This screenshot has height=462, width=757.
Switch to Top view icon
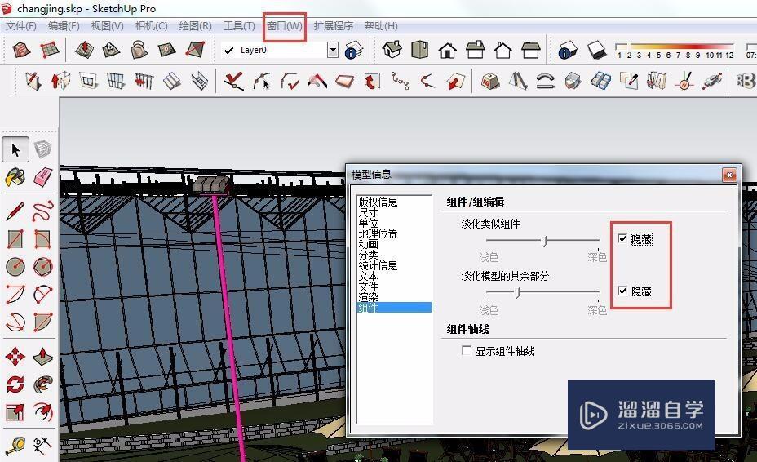click(x=419, y=50)
